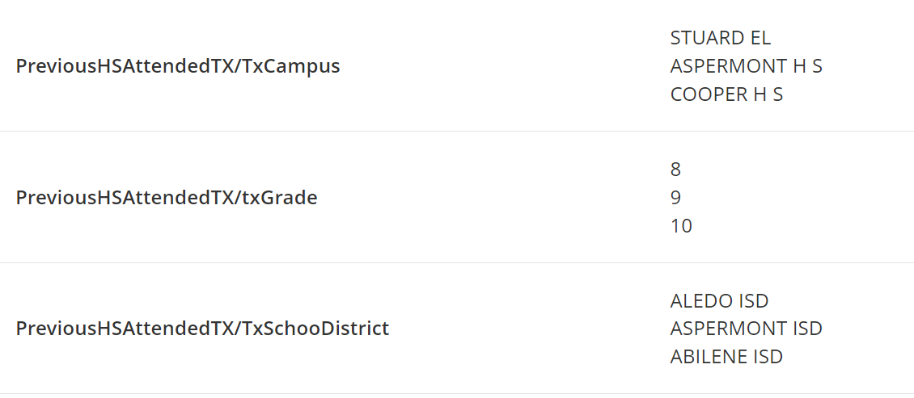914x398 pixels.
Task: Select grade value 8
Action: tap(675, 170)
